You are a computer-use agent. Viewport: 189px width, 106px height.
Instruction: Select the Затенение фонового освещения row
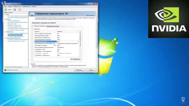[57, 39]
